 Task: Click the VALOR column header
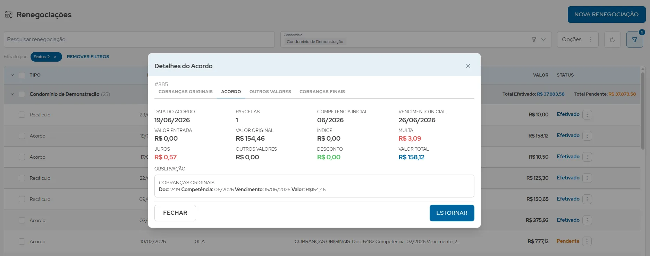pyautogui.click(x=540, y=75)
